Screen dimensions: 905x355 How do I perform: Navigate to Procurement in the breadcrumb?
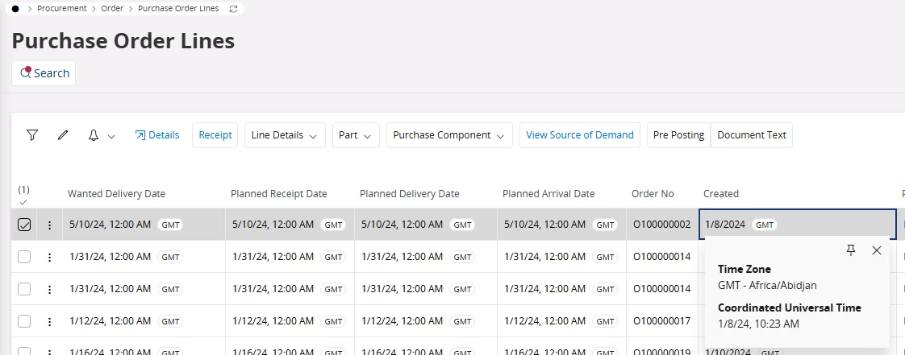[x=62, y=9]
